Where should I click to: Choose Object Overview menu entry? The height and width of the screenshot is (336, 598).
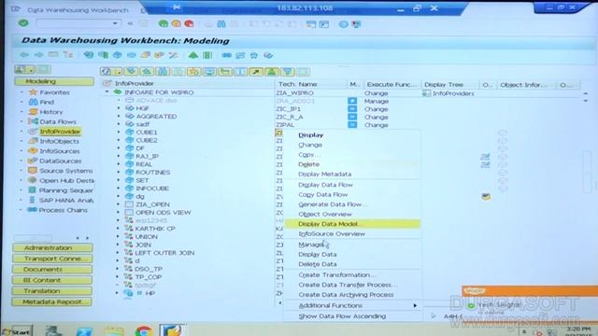tap(325, 215)
